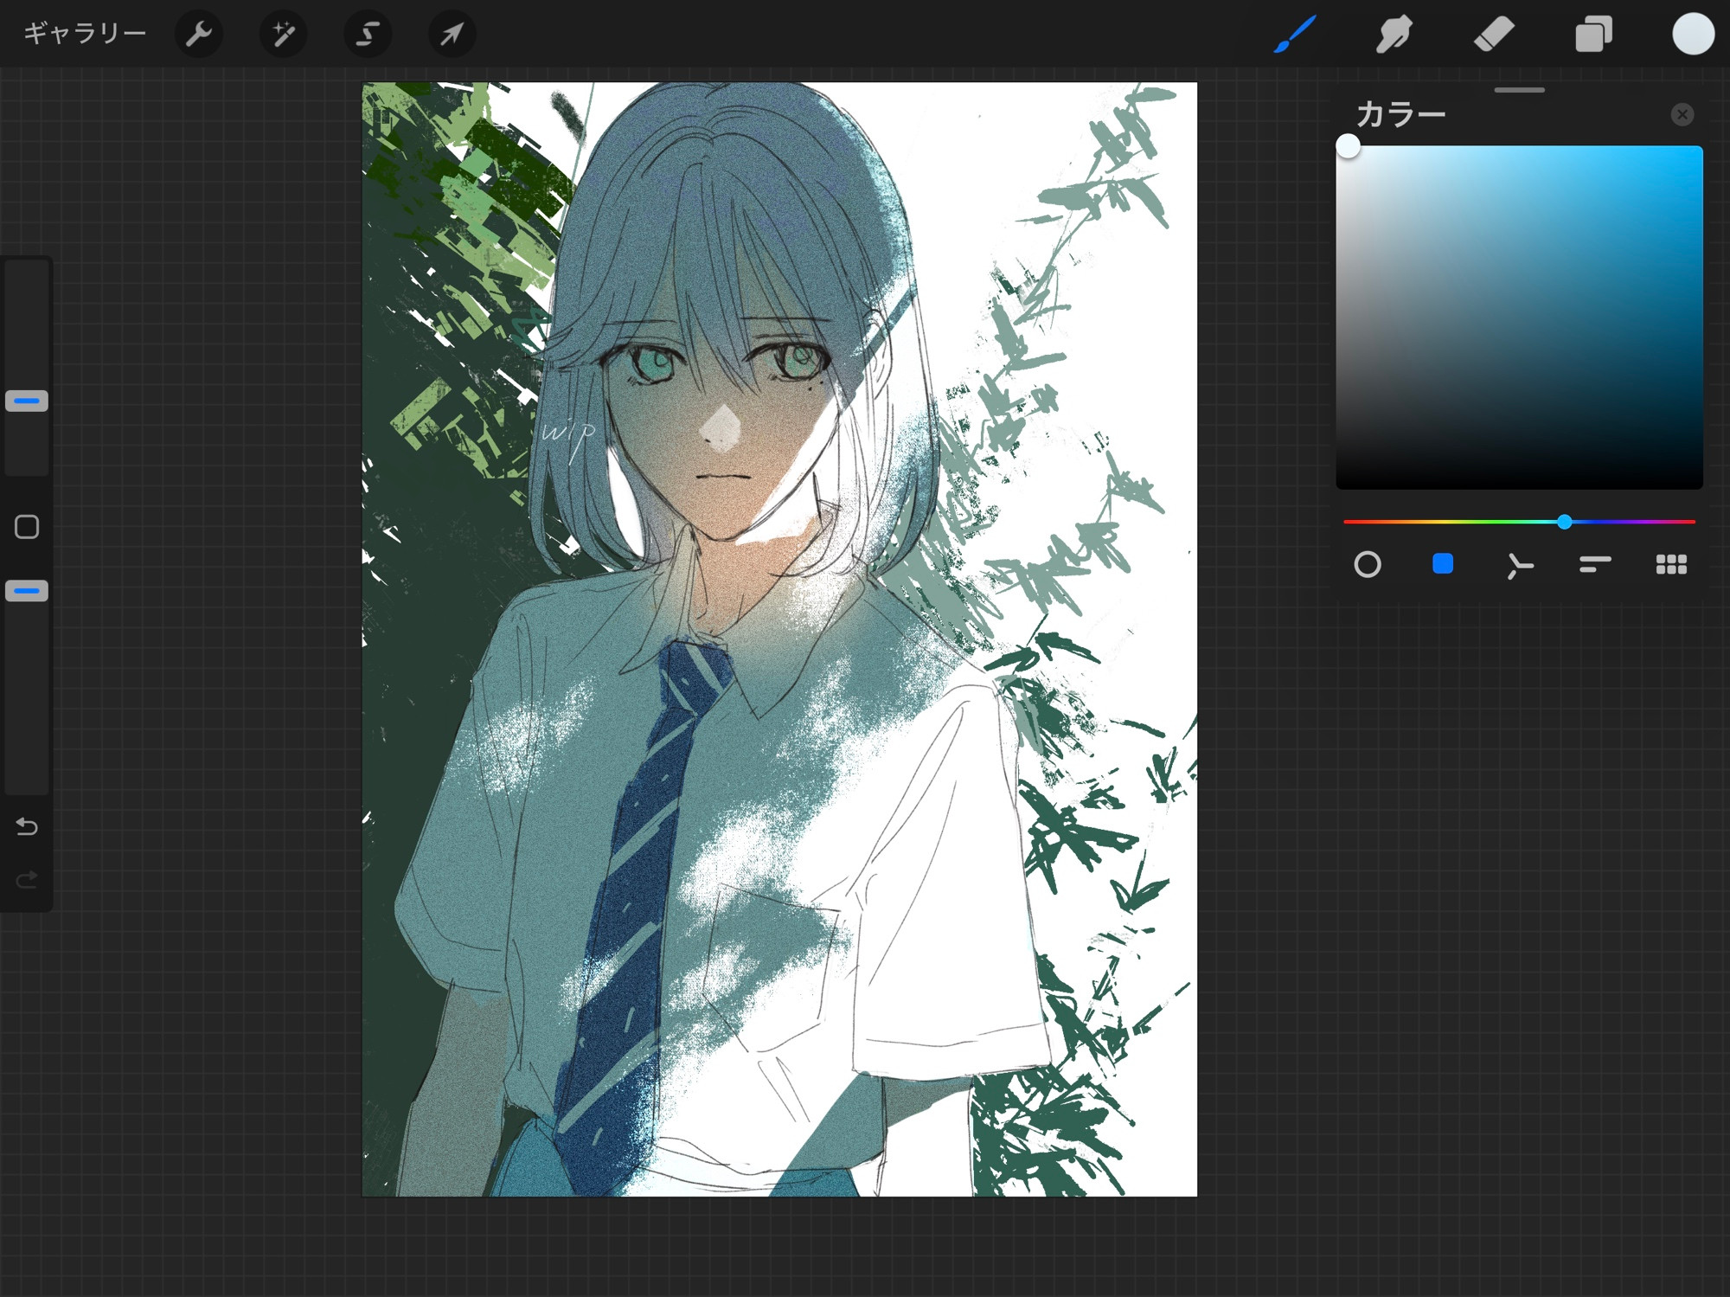Close the カラー panel

click(1682, 114)
